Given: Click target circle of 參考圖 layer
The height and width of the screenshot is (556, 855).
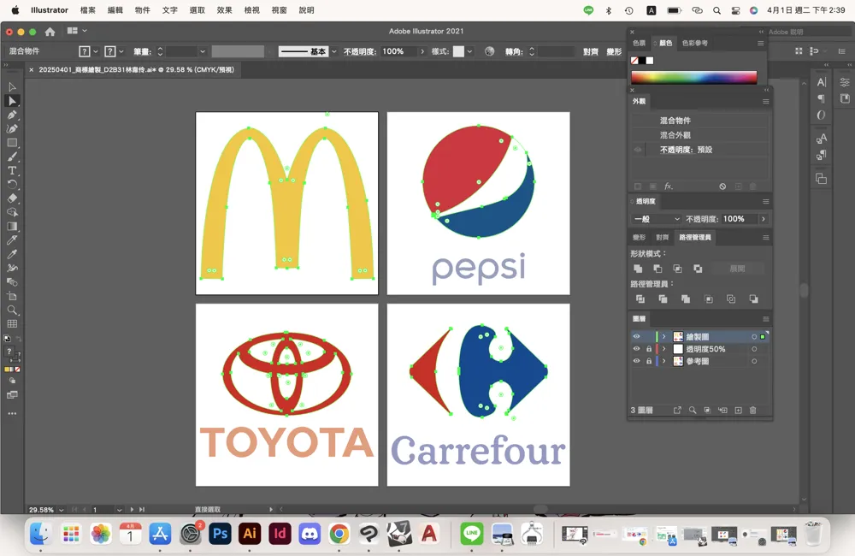Looking at the screenshot, I should point(754,361).
